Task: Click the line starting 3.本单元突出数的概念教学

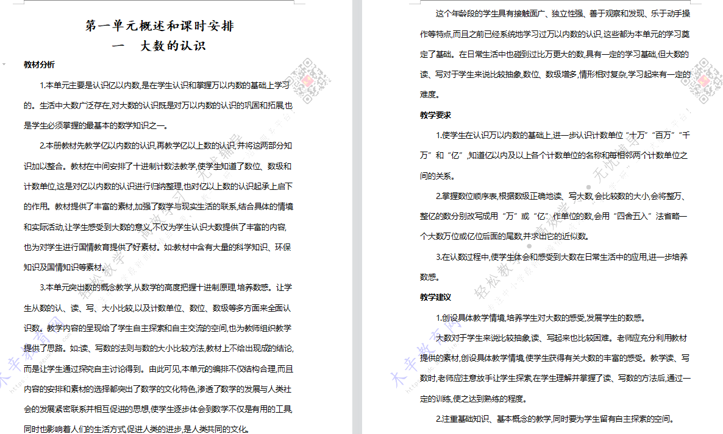Action: (166, 288)
